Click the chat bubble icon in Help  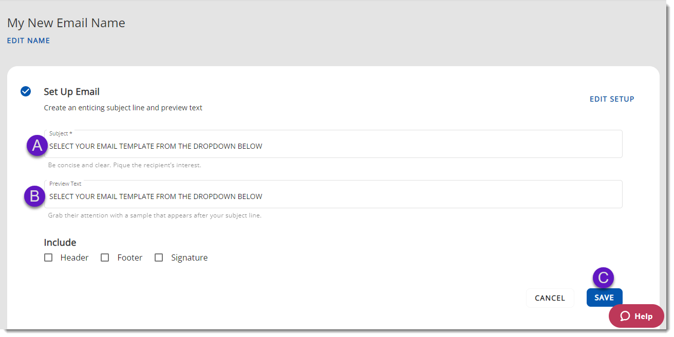pos(625,316)
